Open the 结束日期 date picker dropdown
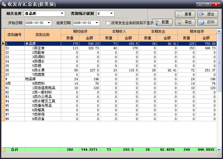This screenshot has height=159, width=223. tap(97, 23)
